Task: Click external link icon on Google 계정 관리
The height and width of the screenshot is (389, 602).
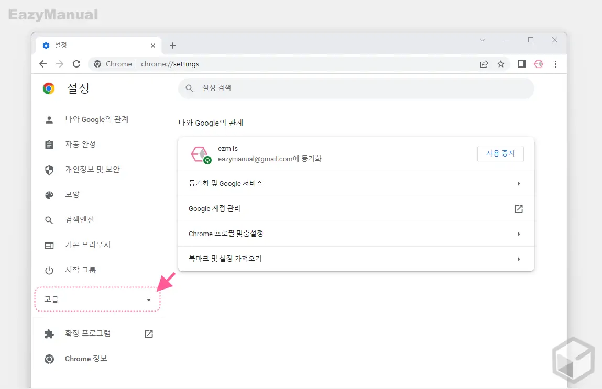Action: click(x=519, y=209)
